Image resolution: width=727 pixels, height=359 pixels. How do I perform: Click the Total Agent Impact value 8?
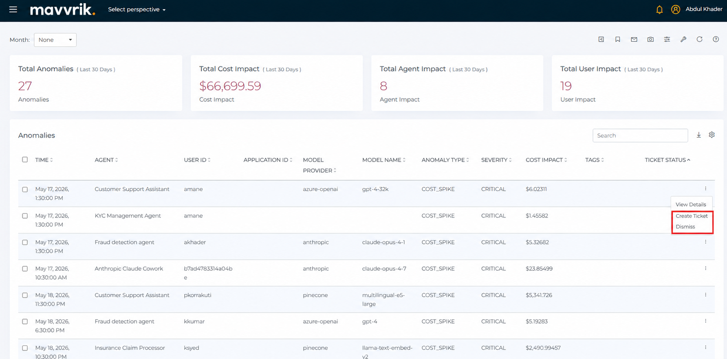pyautogui.click(x=383, y=86)
